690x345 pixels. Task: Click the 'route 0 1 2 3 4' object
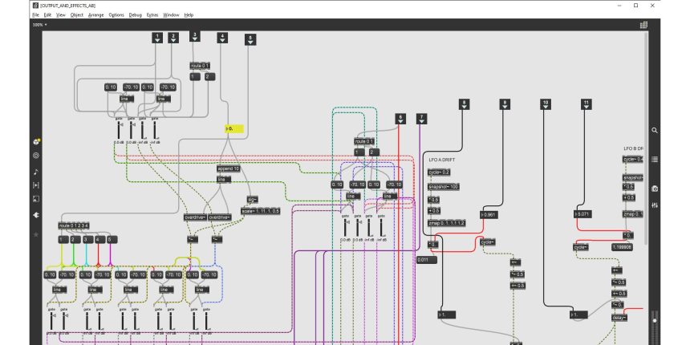[x=75, y=226]
